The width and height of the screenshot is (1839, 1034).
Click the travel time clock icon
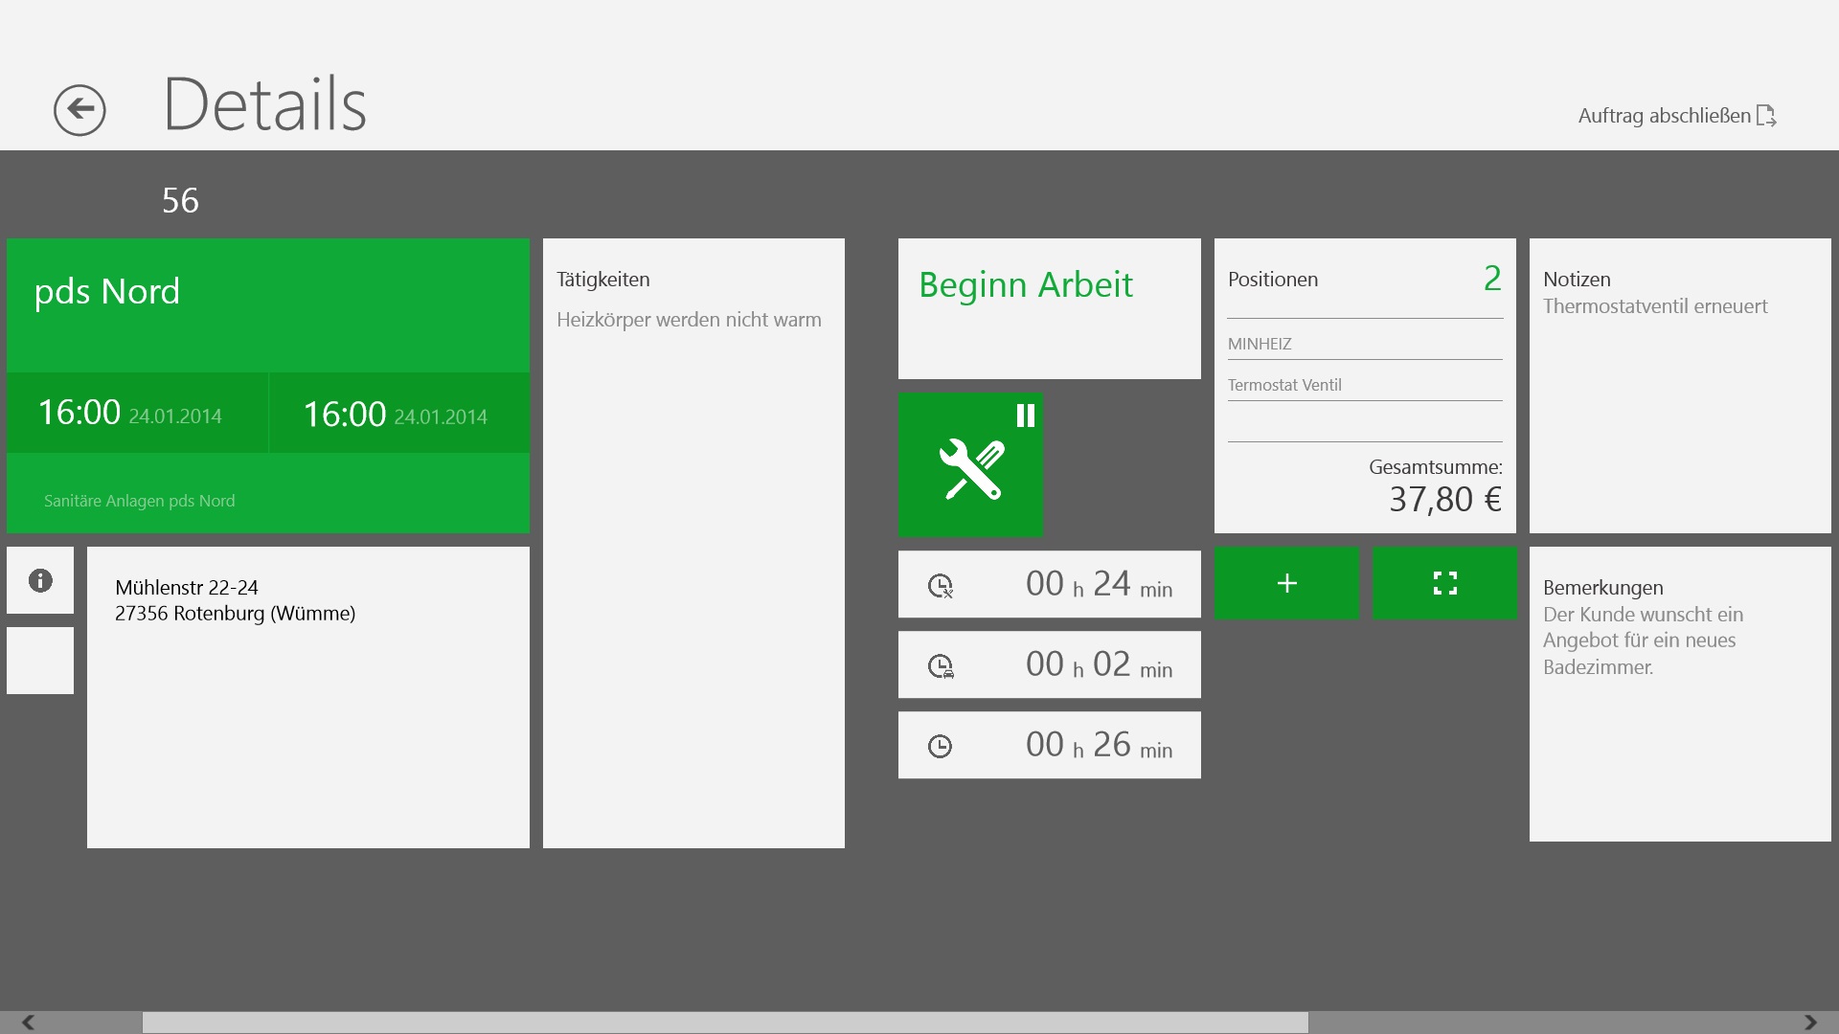(x=941, y=665)
